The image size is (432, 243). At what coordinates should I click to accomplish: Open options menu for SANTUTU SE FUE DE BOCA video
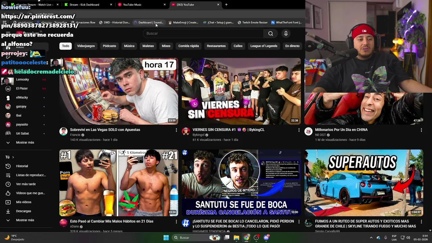(299, 222)
